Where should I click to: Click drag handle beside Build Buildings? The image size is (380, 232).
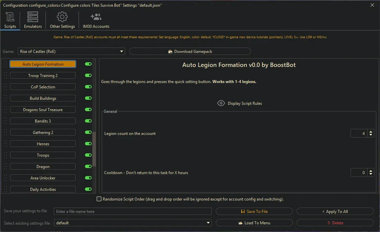click(x=5, y=98)
